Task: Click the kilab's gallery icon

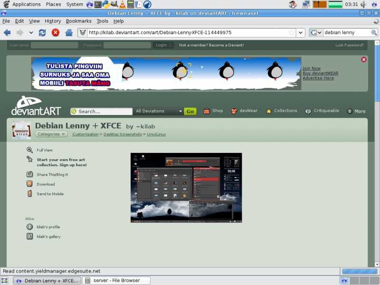Action: coord(29,236)
